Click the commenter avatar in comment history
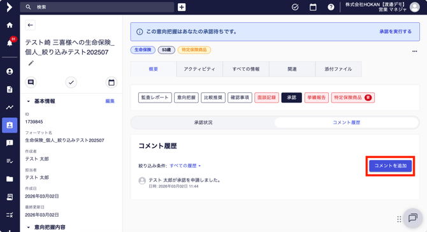The width and height of the screenshot is (427, 232). coord(142,180)
